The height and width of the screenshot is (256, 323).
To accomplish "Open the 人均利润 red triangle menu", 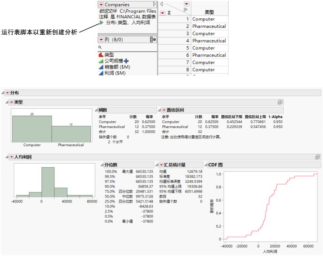I will [11, 157].
